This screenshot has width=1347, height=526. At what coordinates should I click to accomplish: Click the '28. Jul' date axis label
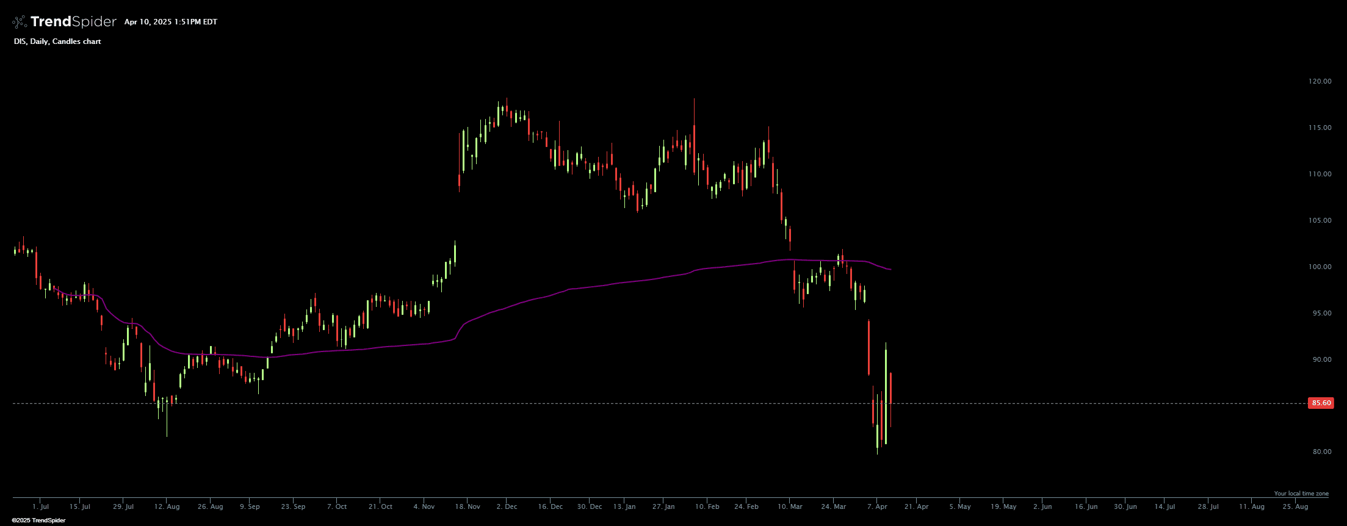[1208, 506]
